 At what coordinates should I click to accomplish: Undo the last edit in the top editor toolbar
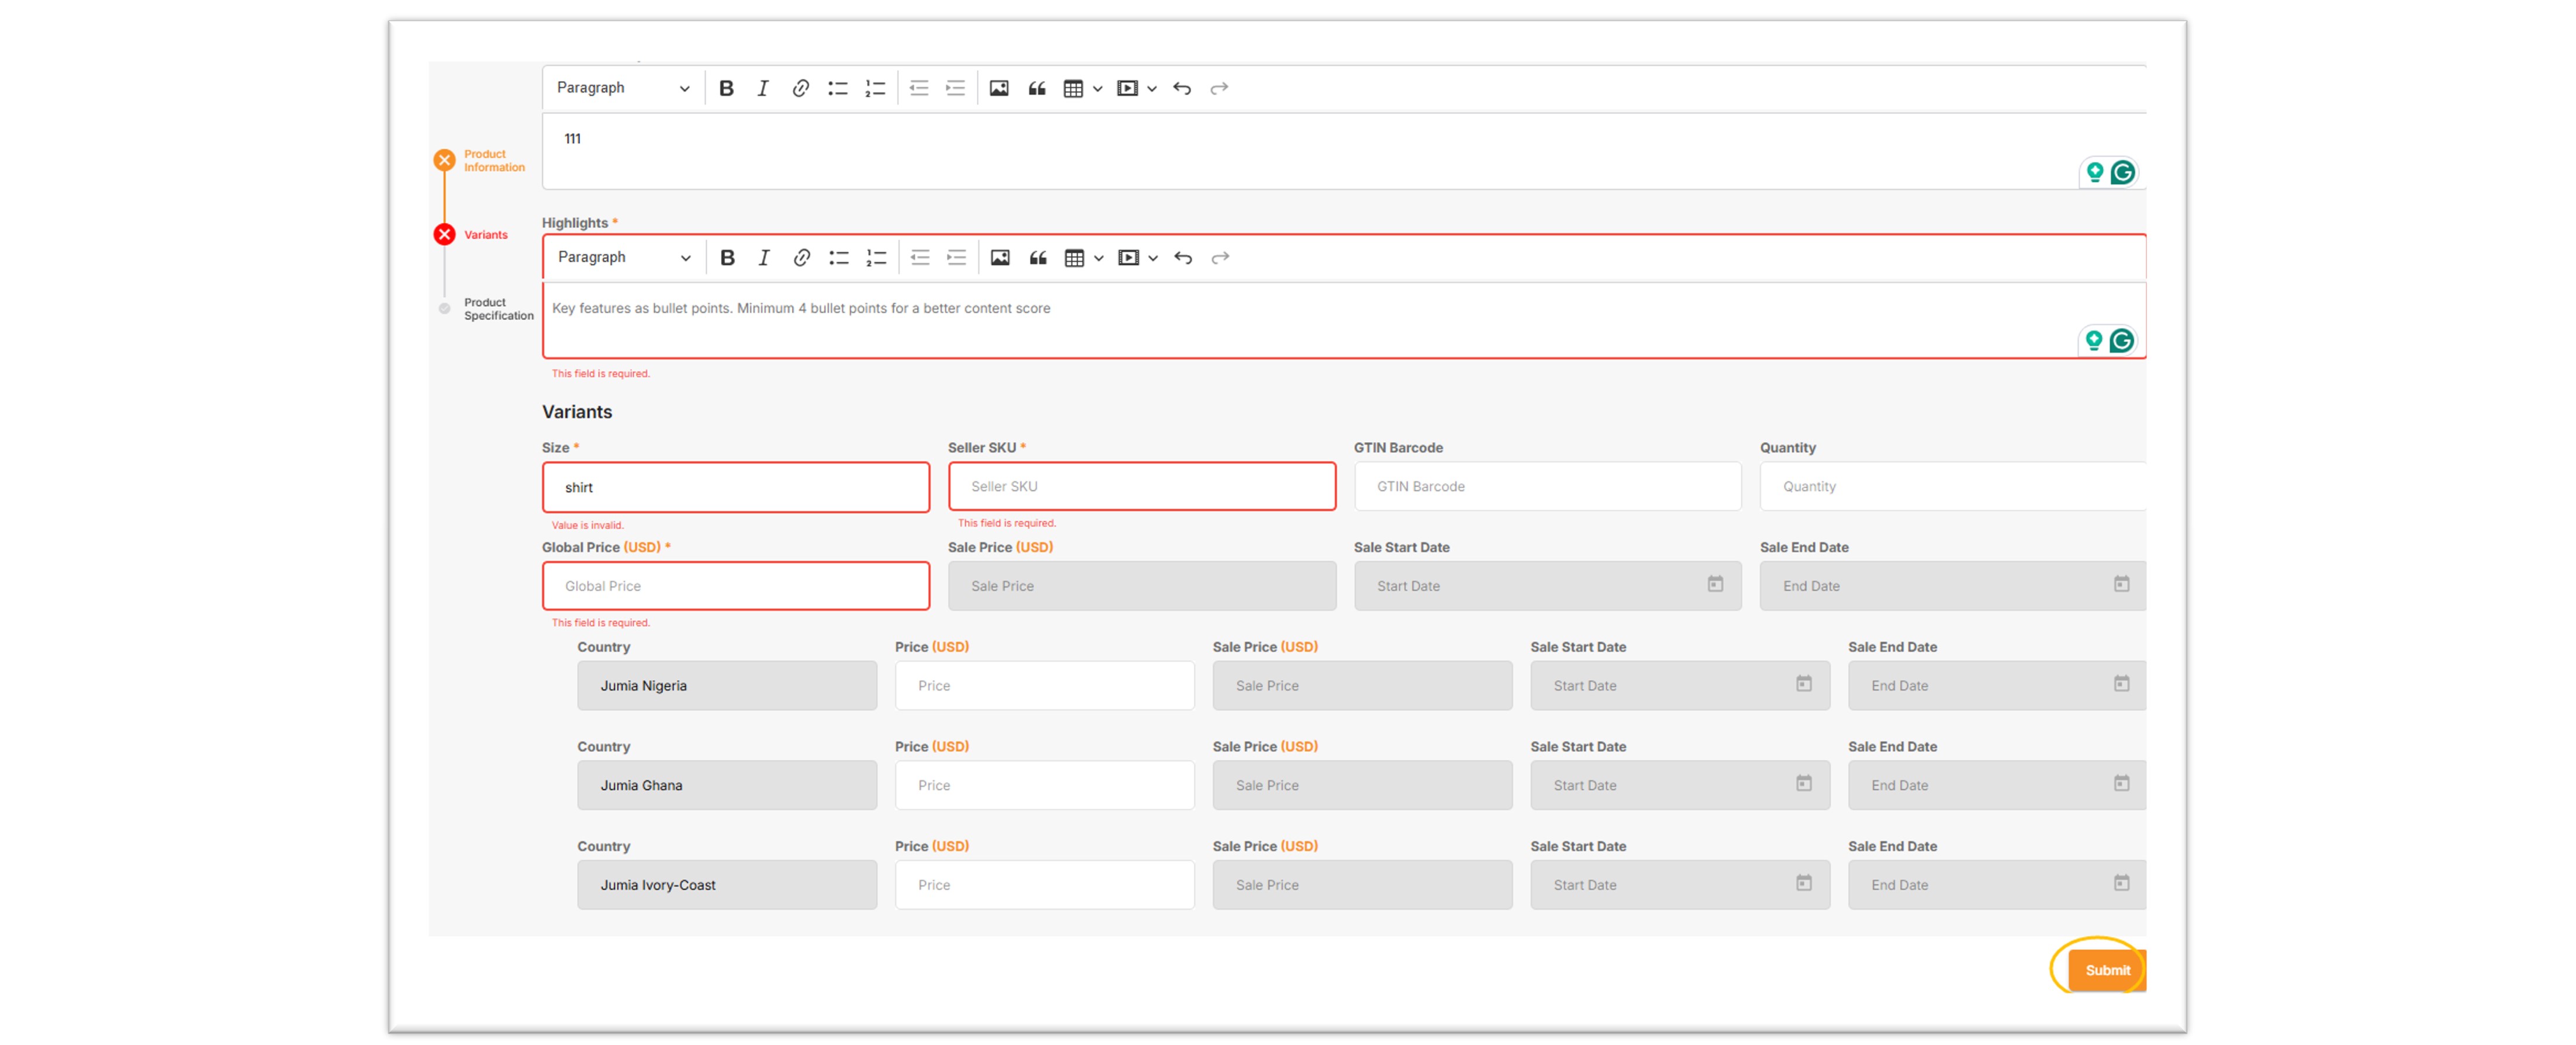click(1182, 88)
